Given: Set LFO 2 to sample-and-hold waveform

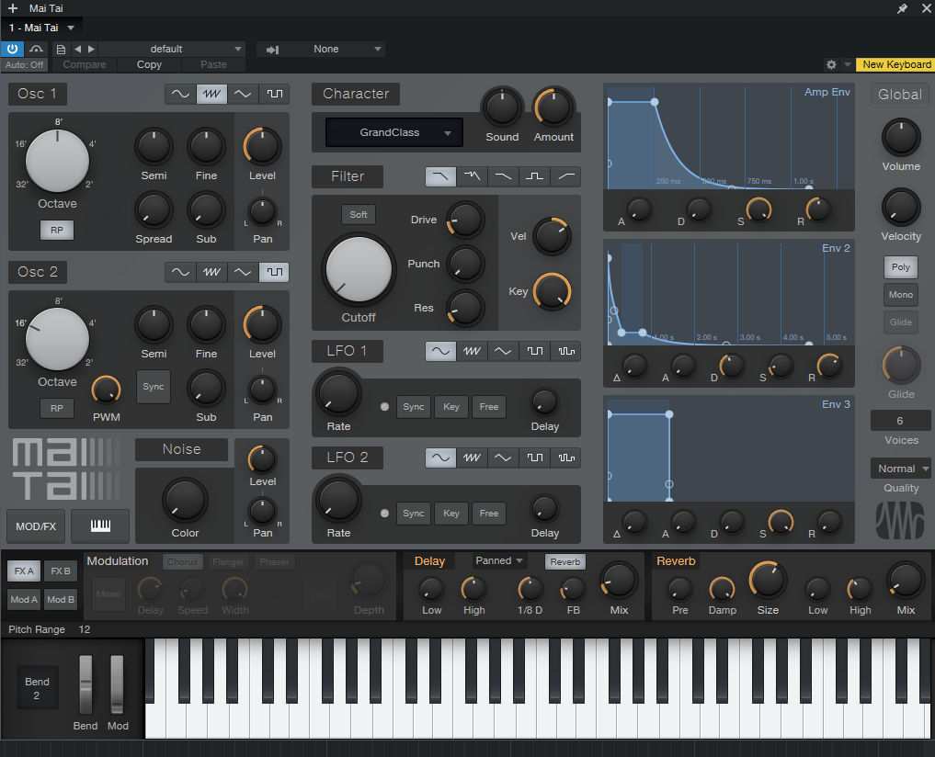Looking at the screenshot, I should click(566, 458).
